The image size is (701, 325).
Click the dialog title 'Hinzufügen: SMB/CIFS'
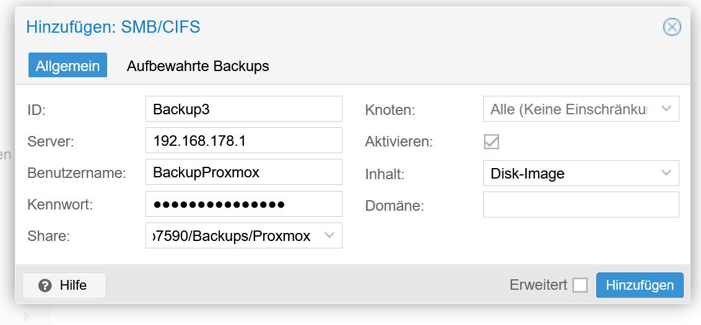113,27
